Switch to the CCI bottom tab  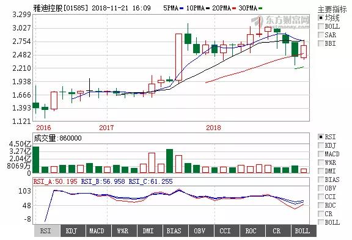click(227, 231)
